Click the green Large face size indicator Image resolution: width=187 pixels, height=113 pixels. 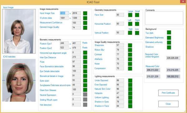pos(130,15)
